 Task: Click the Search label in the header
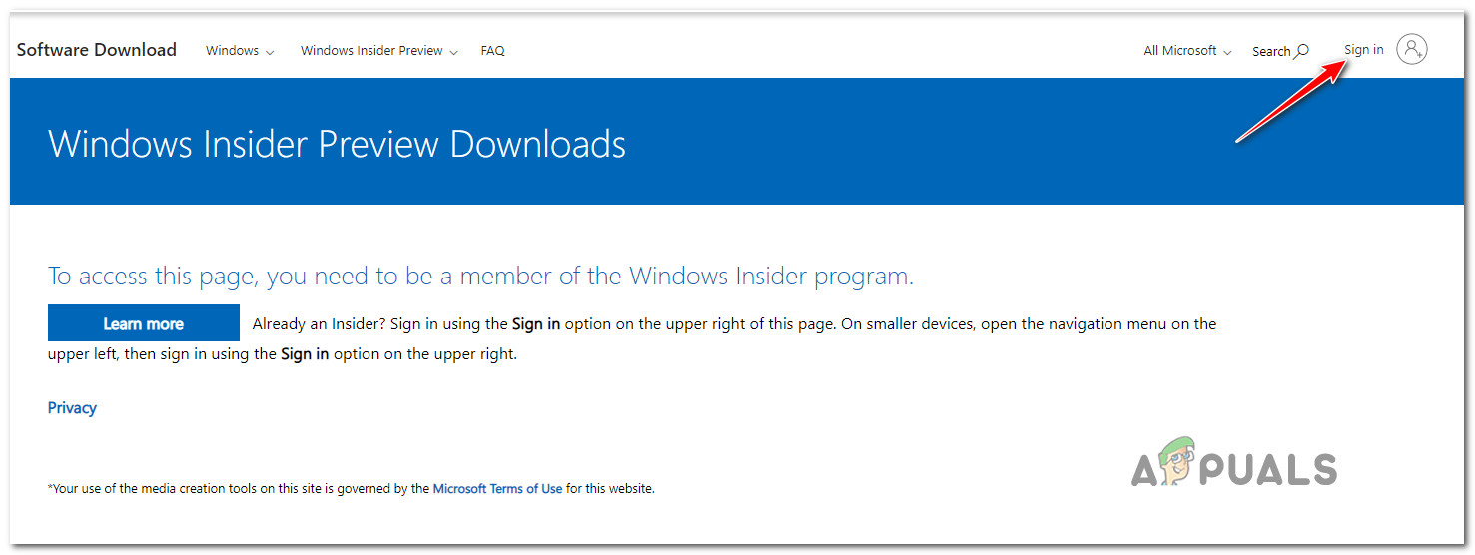tap(1271, 51)
